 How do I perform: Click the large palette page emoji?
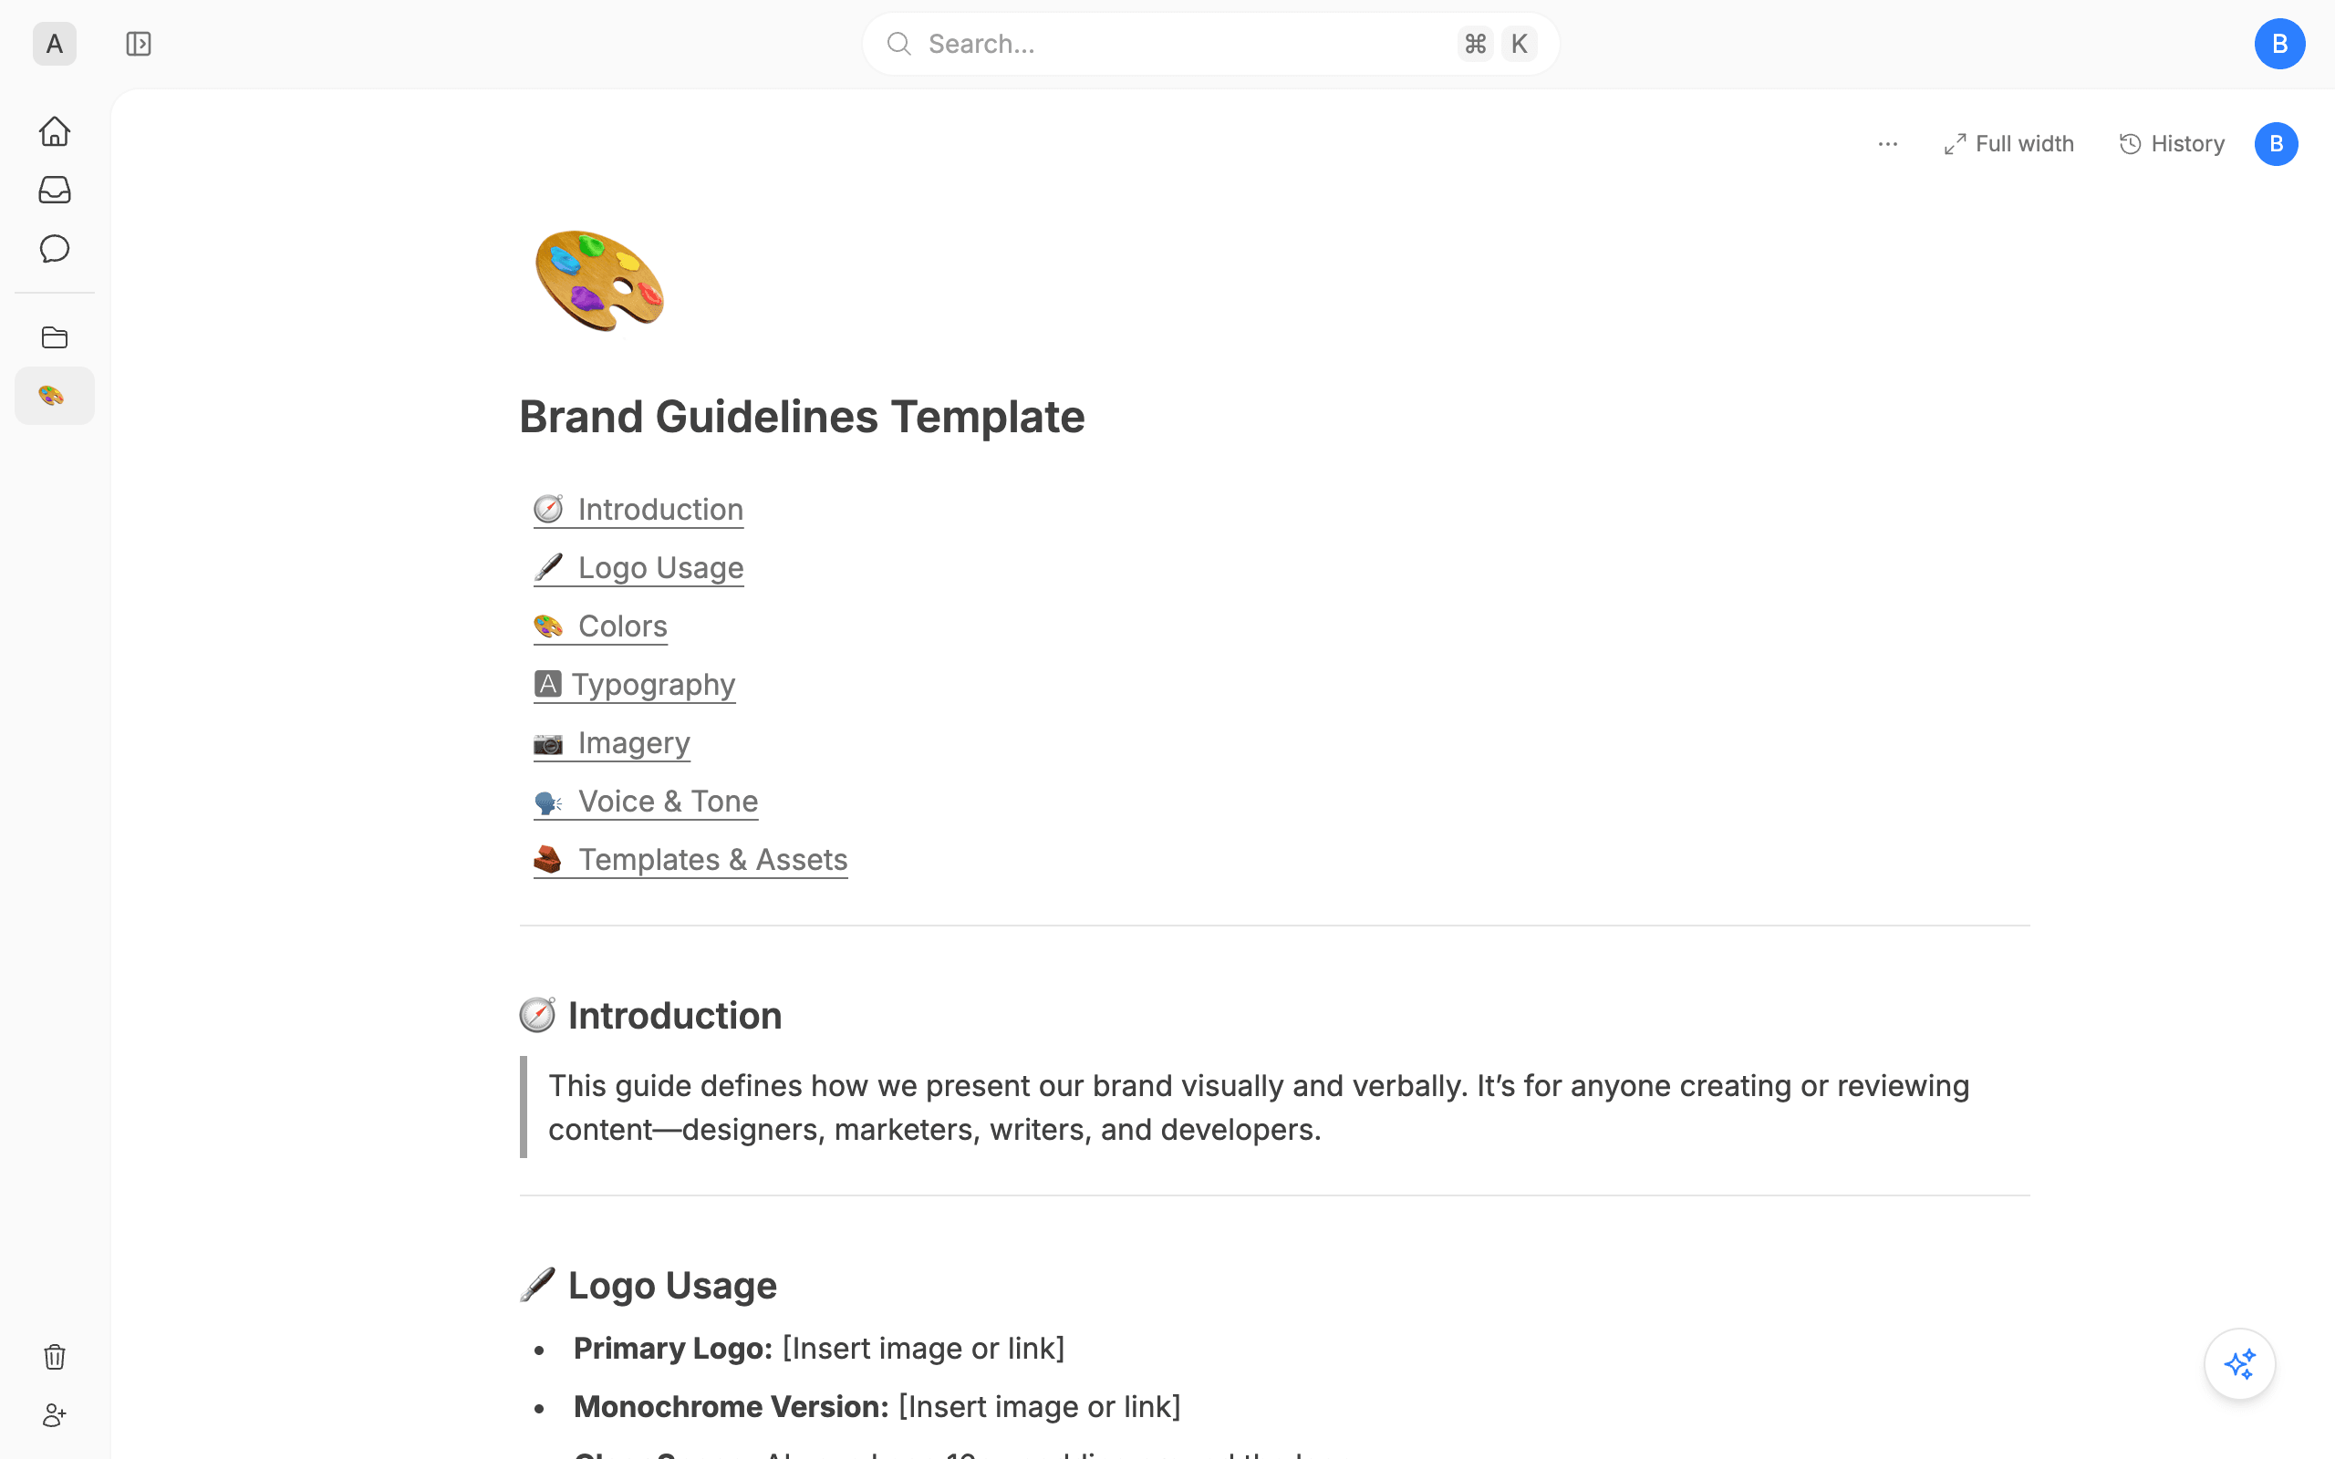tap(600, 281)
